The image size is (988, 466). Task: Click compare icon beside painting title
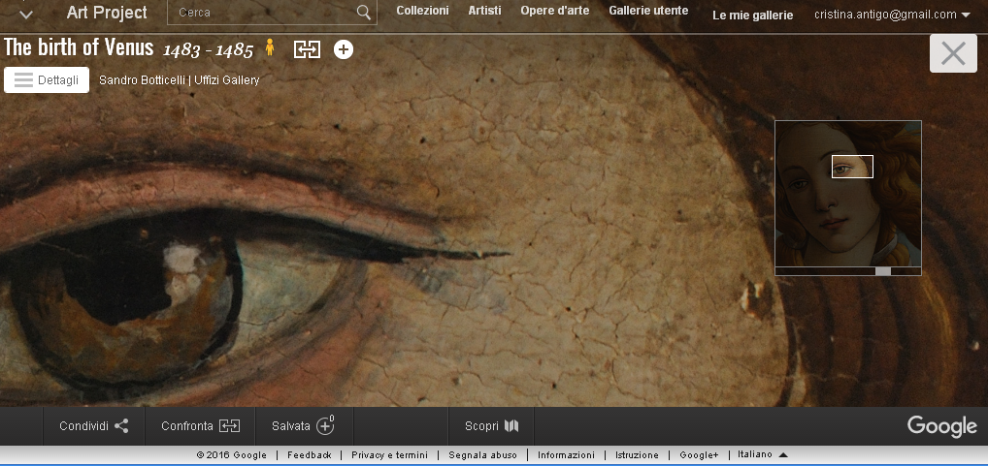pos(307,49)
